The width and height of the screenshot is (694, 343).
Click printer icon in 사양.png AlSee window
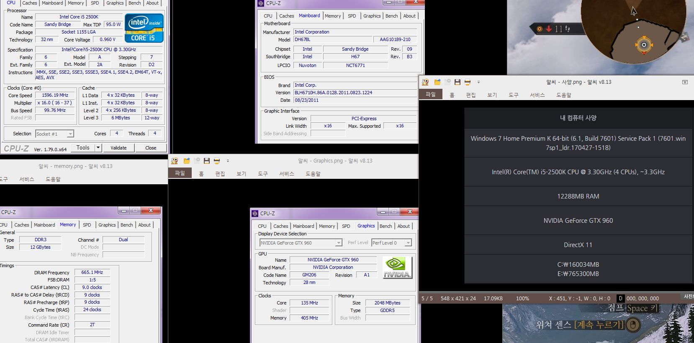tap(468, 82)
